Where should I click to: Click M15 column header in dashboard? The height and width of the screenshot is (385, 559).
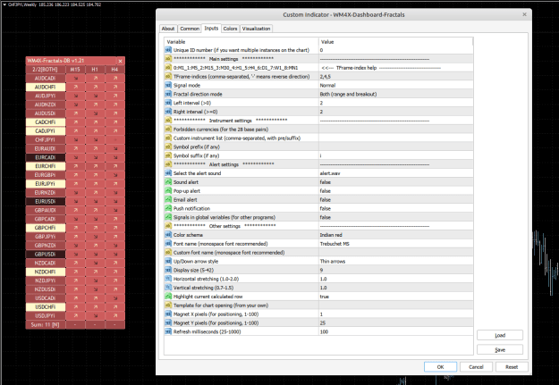pyautogui.click(x=75, y=70)
